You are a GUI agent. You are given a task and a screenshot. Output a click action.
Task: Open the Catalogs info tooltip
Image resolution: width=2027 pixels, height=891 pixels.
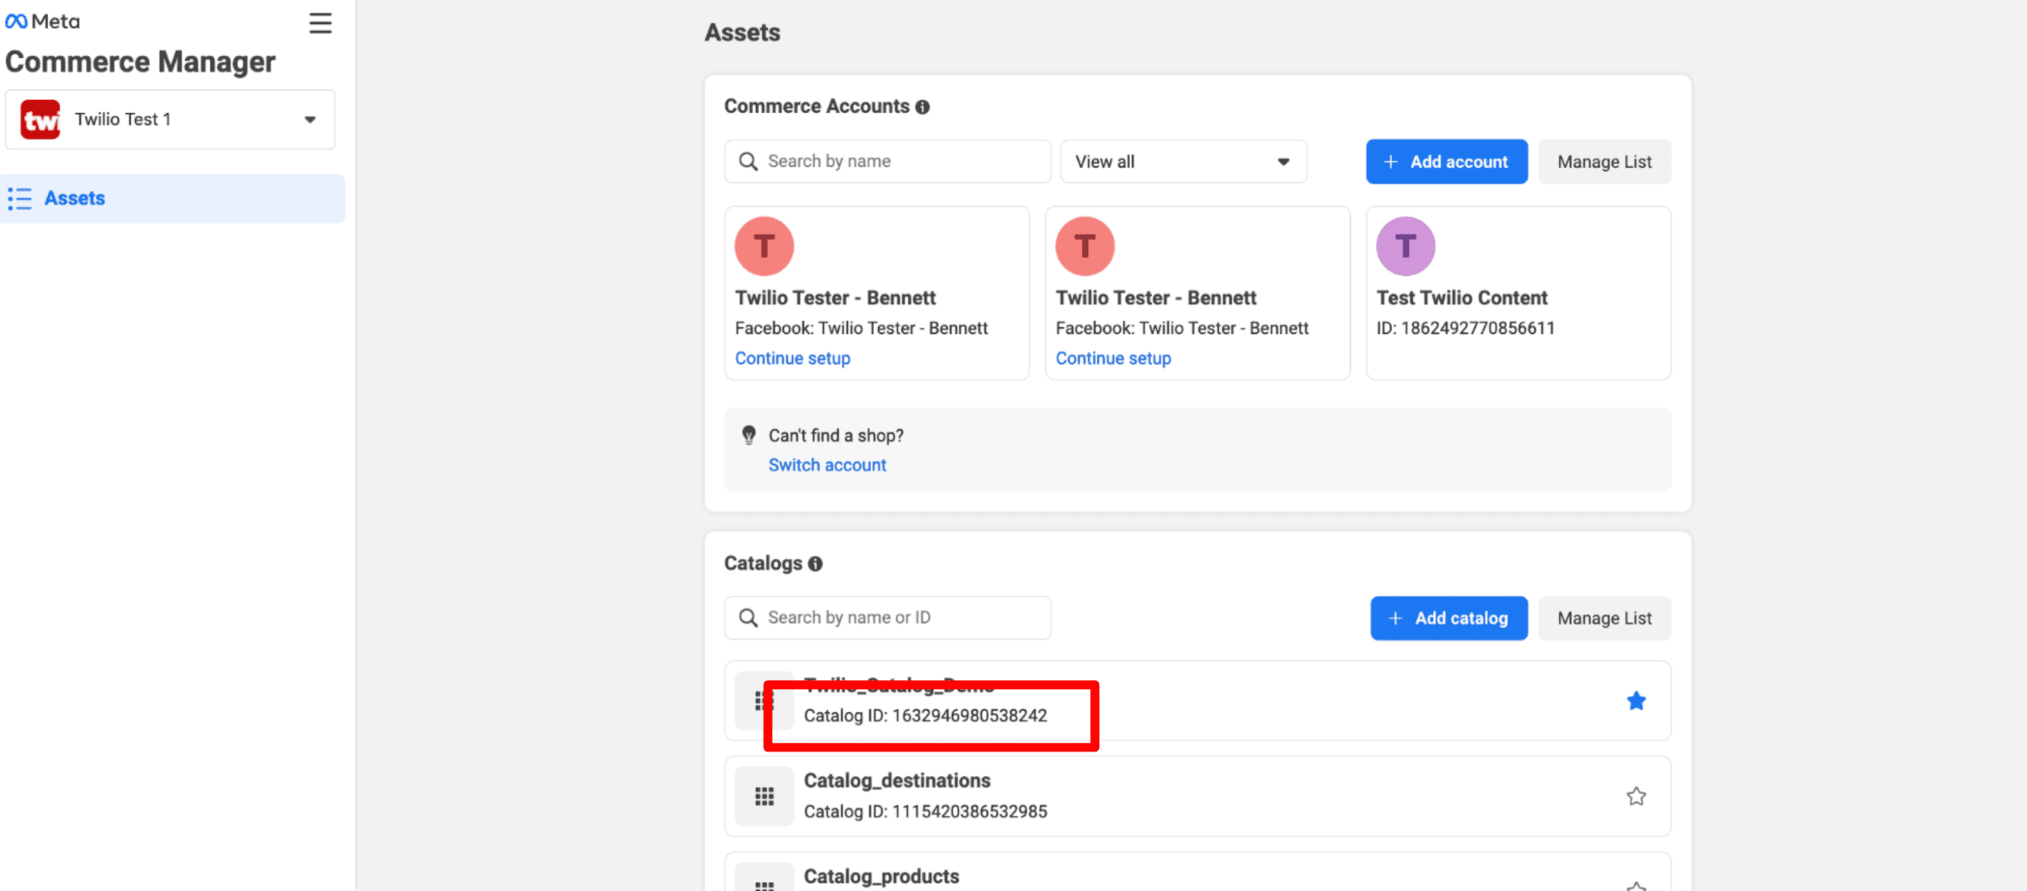pos(816,563)
